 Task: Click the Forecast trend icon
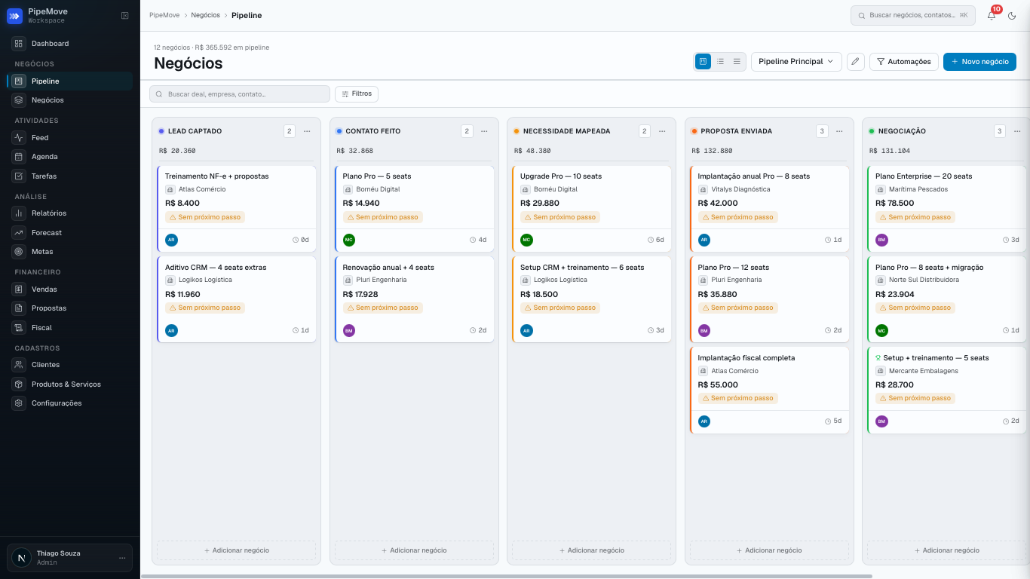click(x=19, y=233)
